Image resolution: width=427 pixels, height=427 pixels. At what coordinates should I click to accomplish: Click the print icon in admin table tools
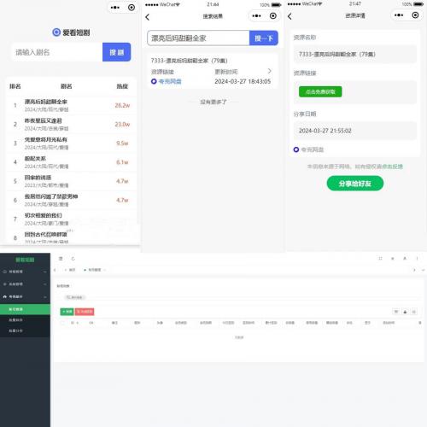[414, 312]
